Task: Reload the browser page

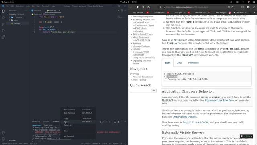Action: click(149, 7)
